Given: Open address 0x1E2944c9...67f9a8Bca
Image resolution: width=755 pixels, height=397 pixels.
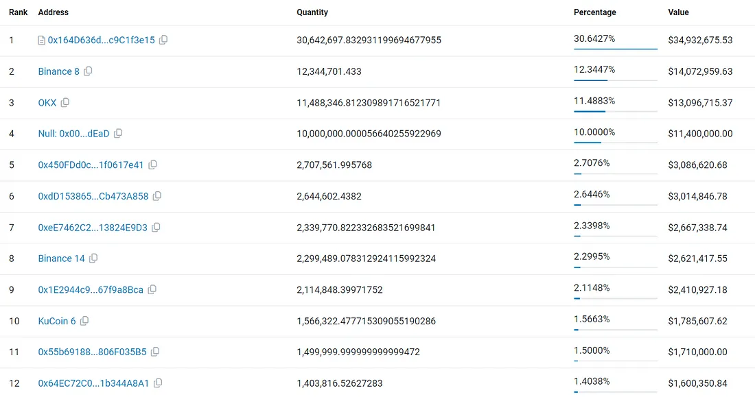Looking at the screenshot, I should 91,289.
